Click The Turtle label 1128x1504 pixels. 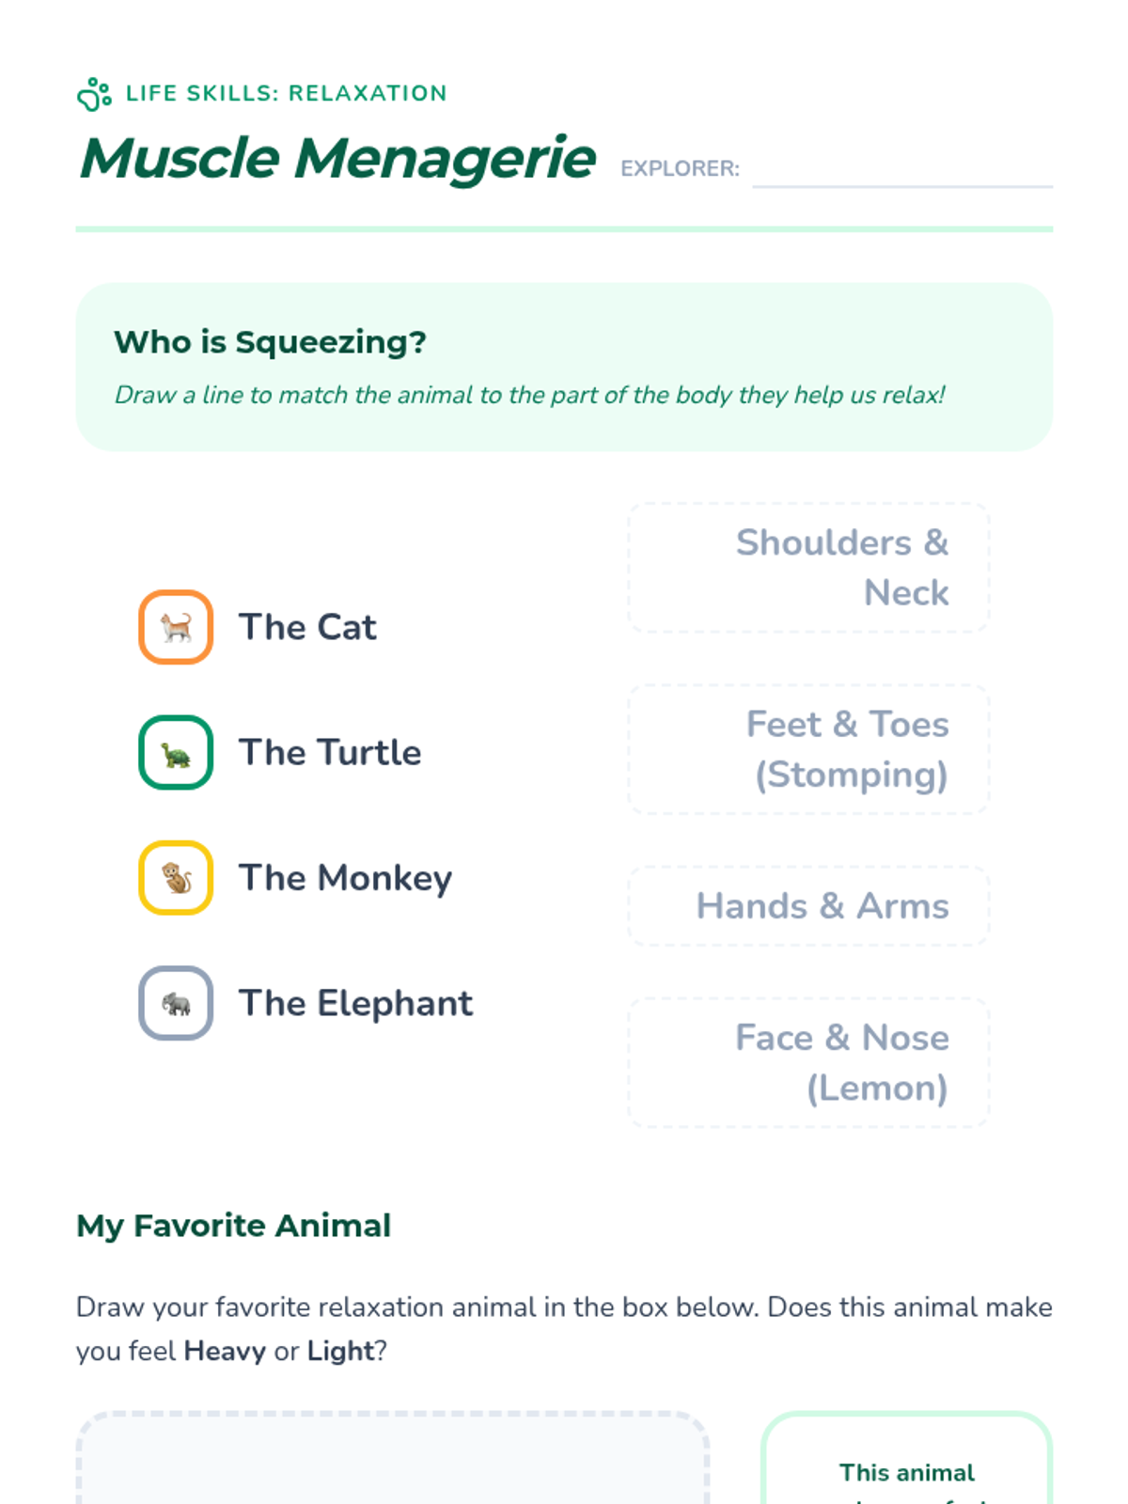coord(330,752)
